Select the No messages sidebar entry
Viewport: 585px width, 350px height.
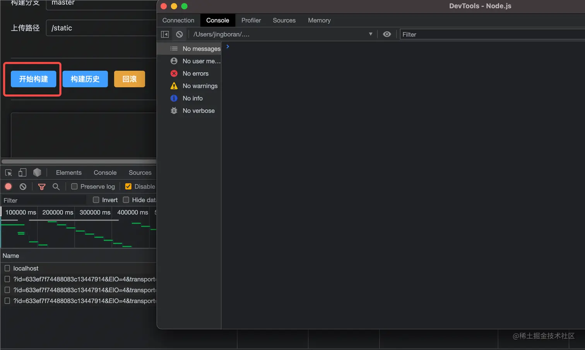pos(189,49)
